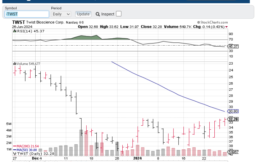This screenshot has height=162, width=259.
Task: Click the 32.28 last price tag
Action: tap(233, 119)
